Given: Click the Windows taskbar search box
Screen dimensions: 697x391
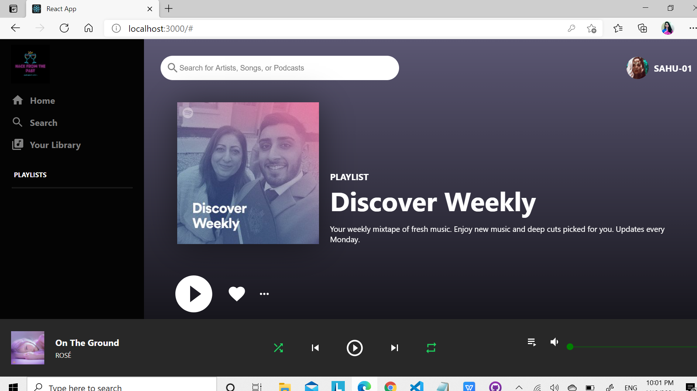Looking at the screenshot, I should 122,384.
